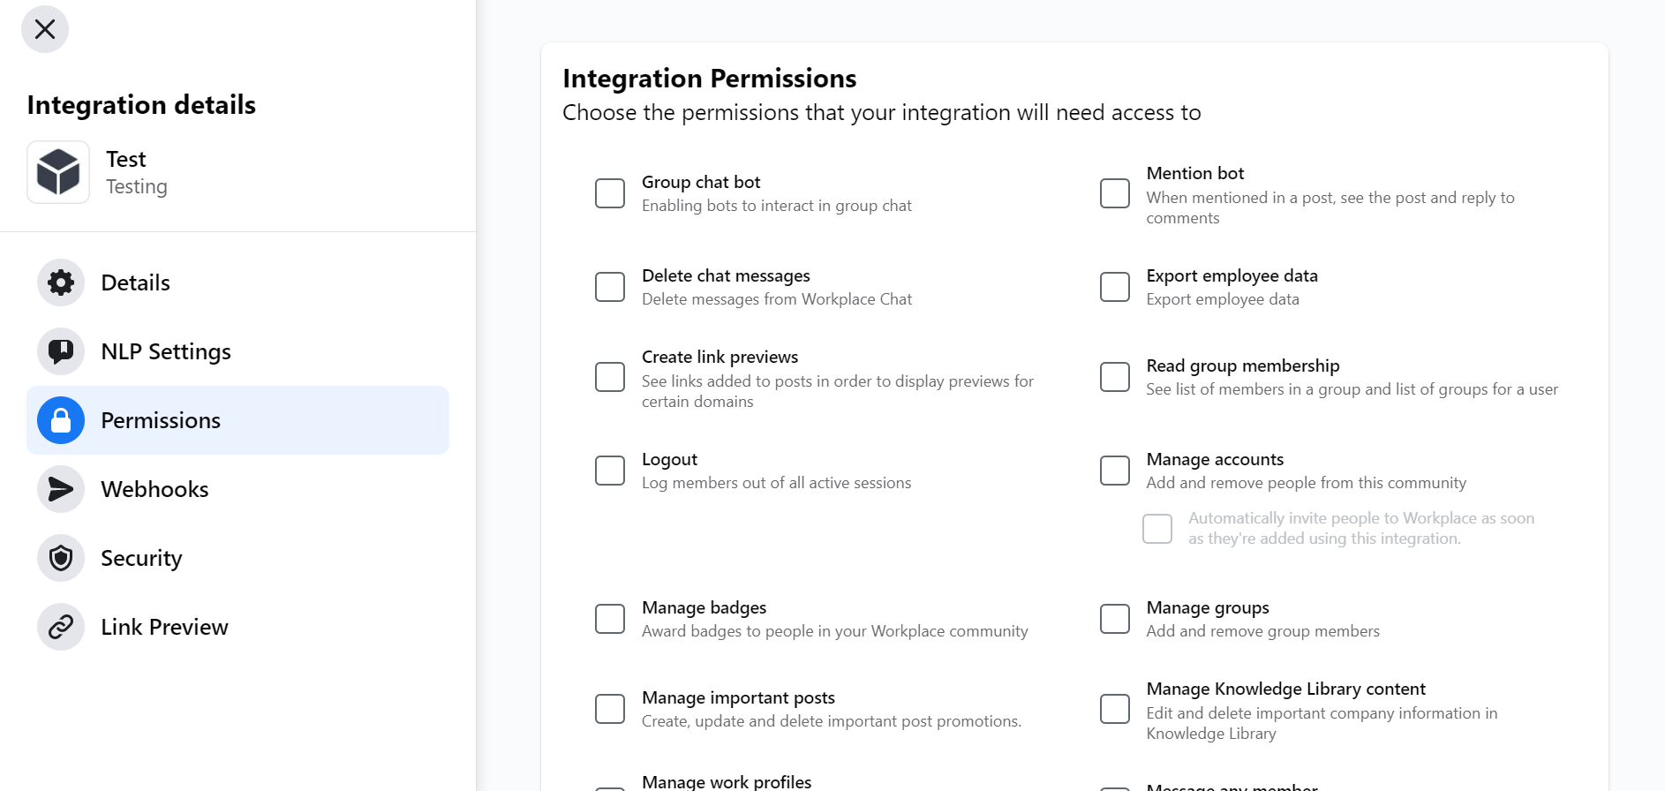Click the Test integration cube icon
Image resolution: width=1665 pixels, height=791 pixels.
(58, 172)
